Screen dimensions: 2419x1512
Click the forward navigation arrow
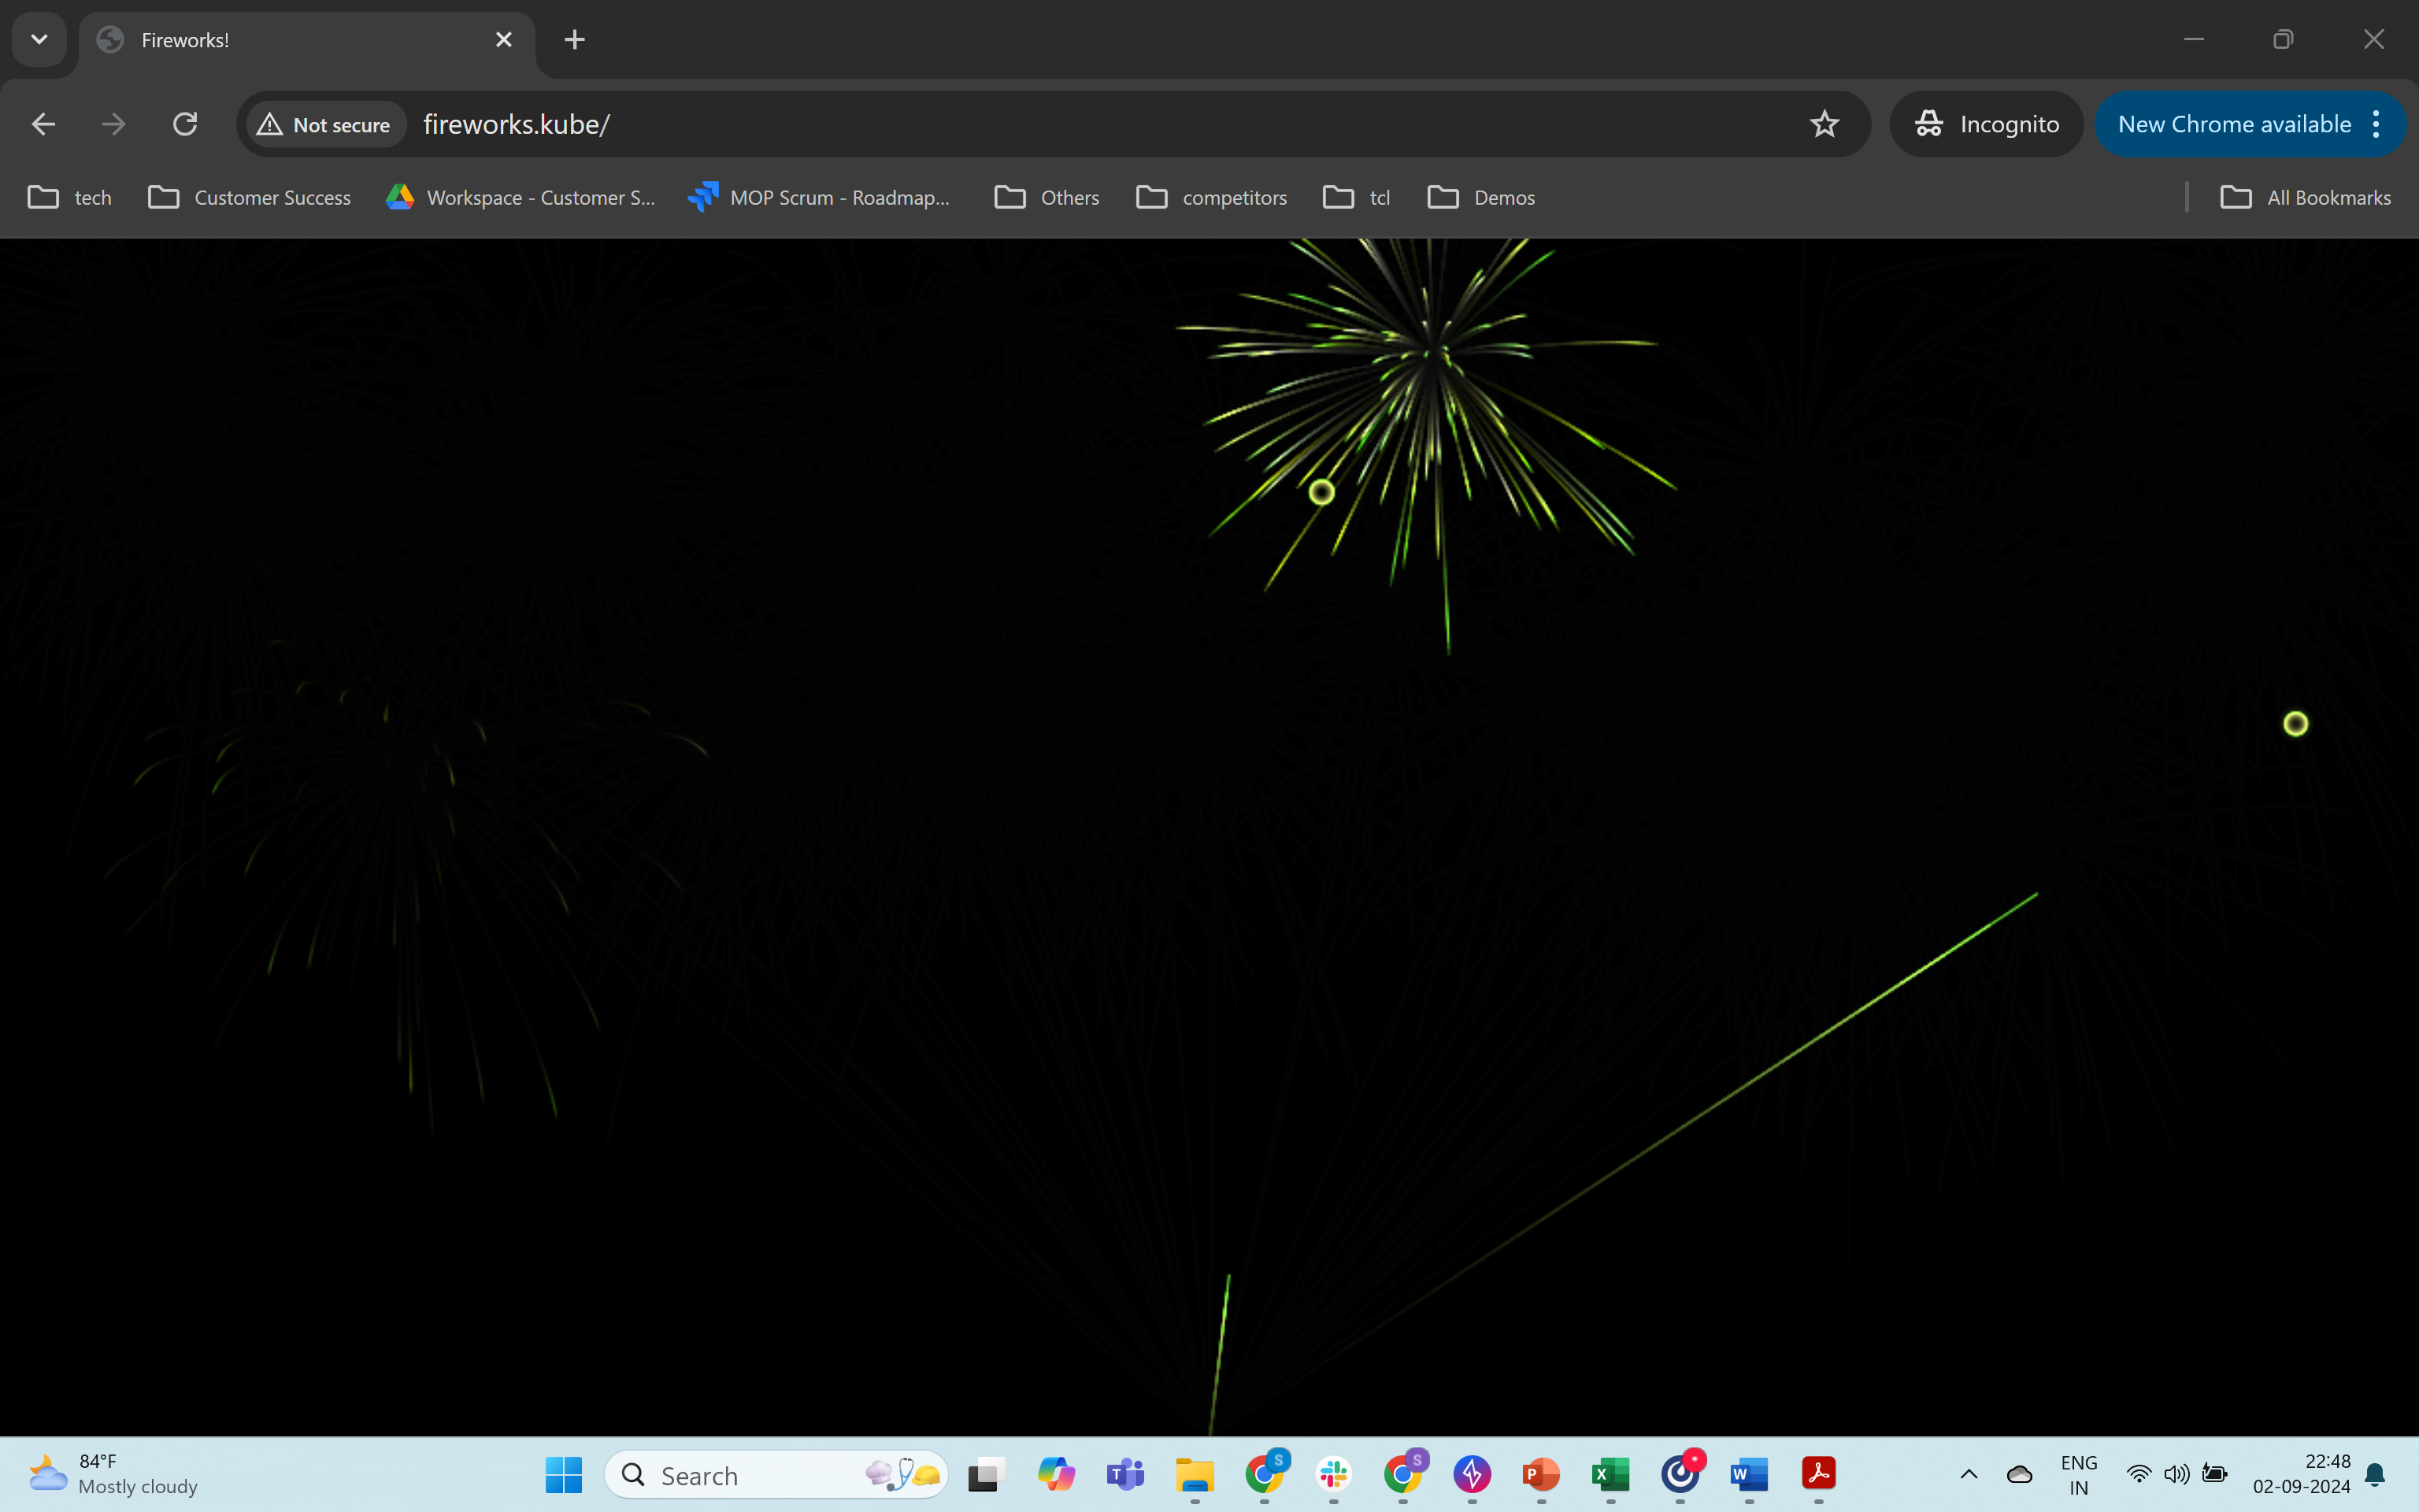[x=114, y=124]
